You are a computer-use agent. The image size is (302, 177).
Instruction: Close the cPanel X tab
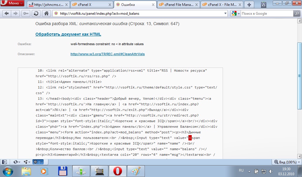point(110,5)
